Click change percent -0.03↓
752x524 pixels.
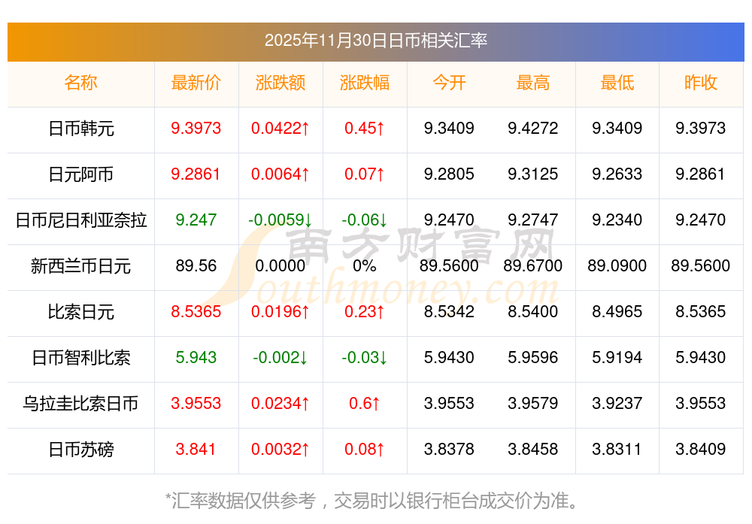(365, 357)
